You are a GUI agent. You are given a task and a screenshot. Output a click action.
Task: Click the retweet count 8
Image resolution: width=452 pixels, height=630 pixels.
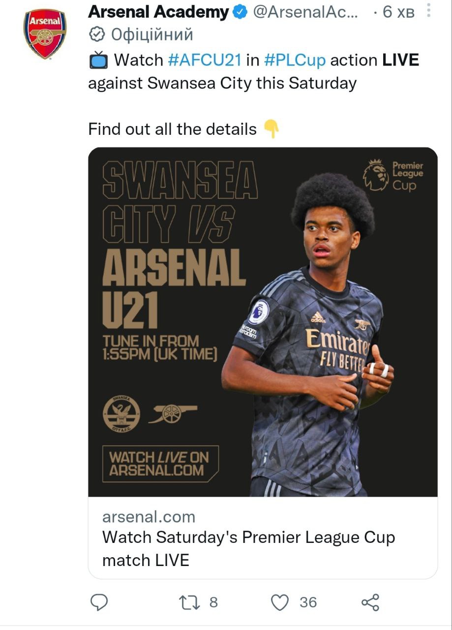[x=213, y=602]
